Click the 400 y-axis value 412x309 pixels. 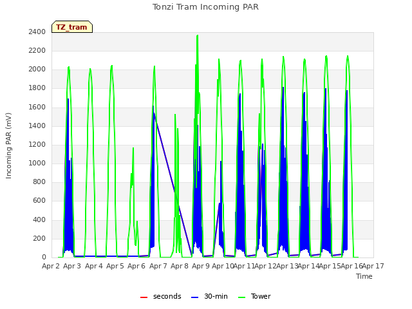[x=39, y=220]
